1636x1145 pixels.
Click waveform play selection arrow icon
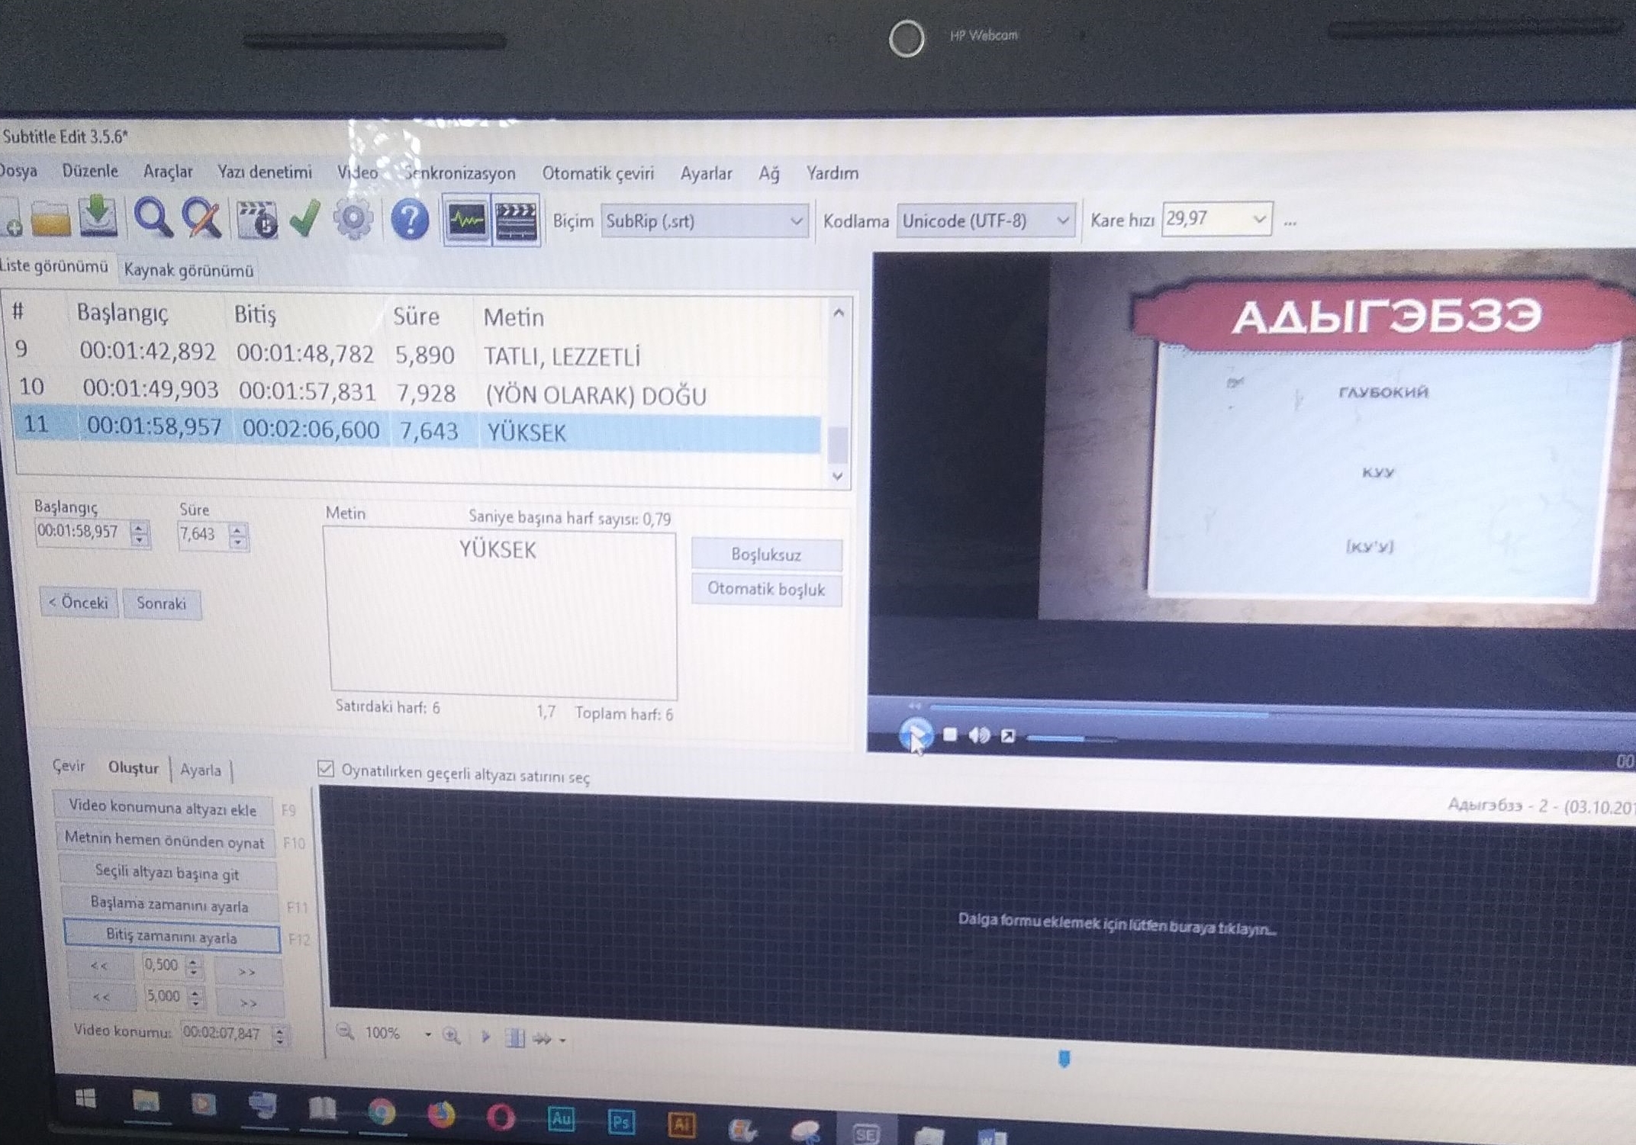coord(485,1037)
